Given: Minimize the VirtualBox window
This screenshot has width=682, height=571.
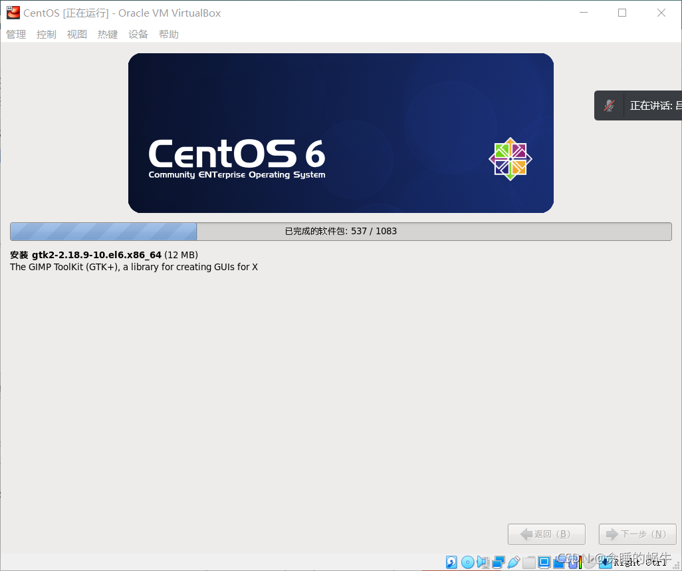Looking at the screenshot, I should click(584, 13).
